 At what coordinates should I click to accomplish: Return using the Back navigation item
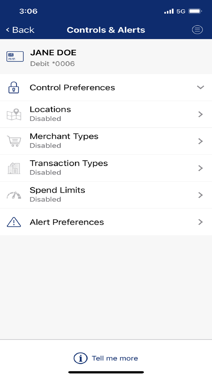[19, 30]
